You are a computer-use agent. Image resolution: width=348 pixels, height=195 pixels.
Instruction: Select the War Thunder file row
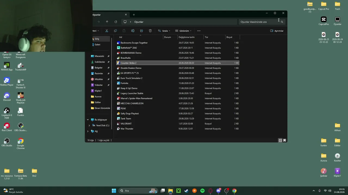pos(178,129)
